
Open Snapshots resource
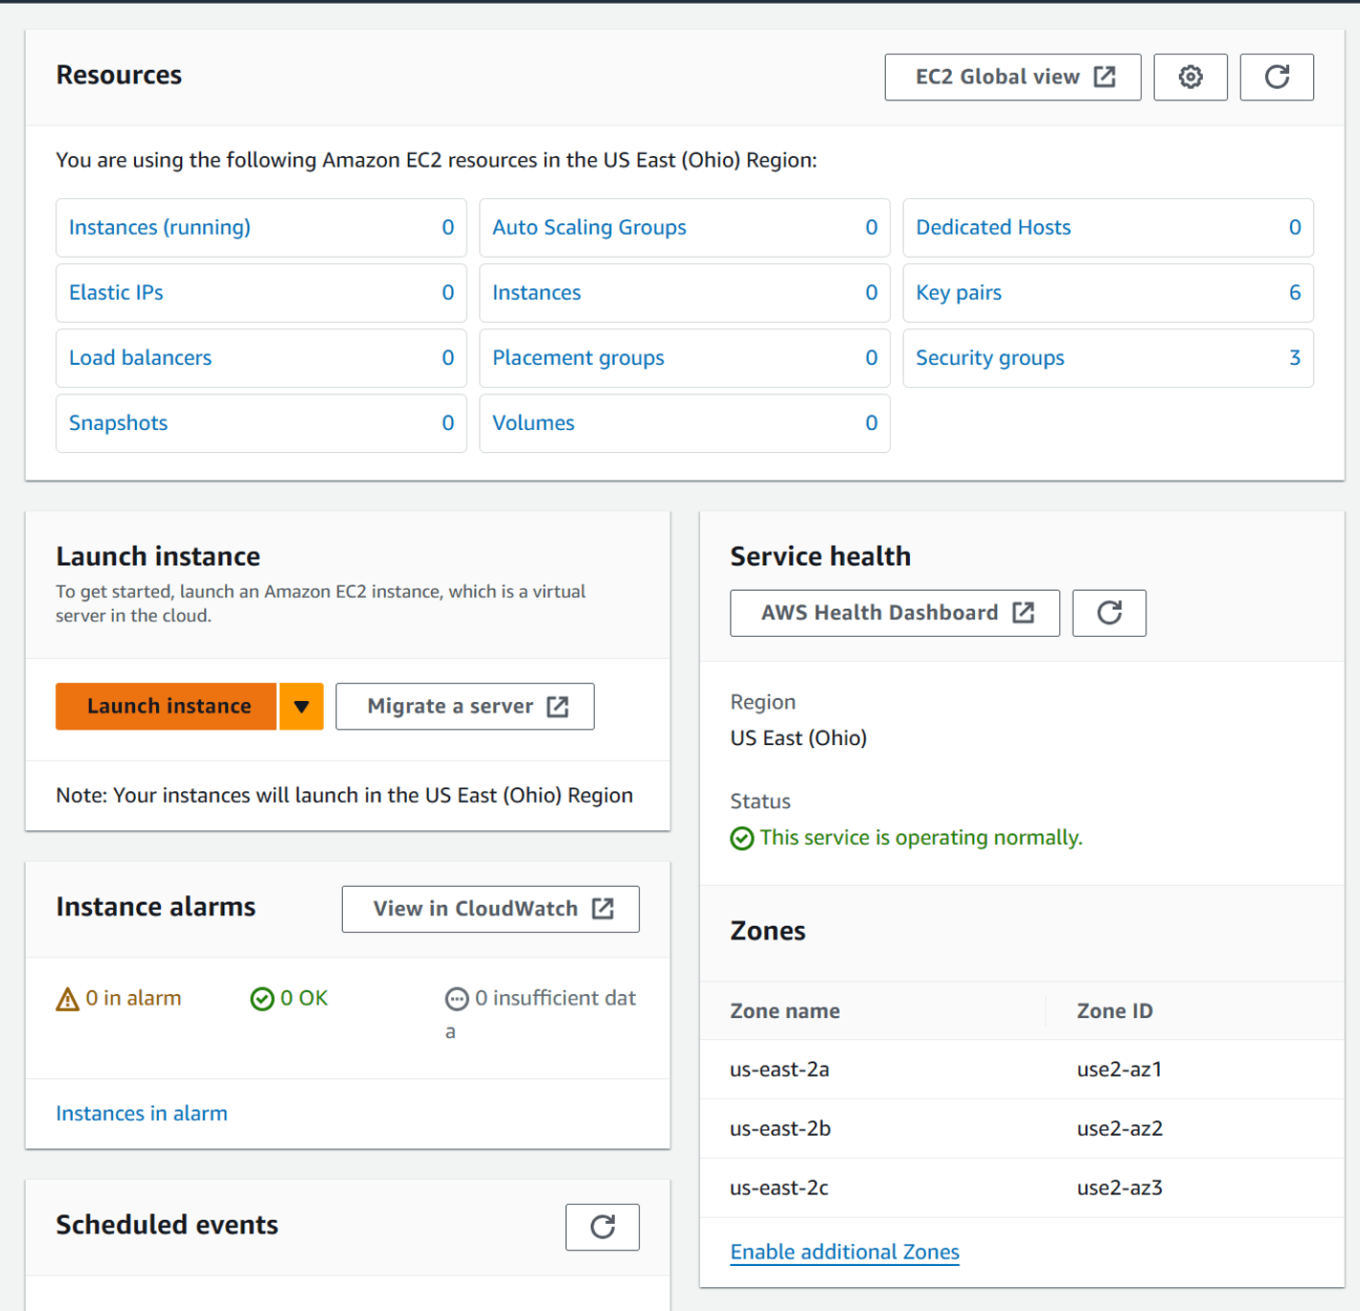tap(261, 423)
